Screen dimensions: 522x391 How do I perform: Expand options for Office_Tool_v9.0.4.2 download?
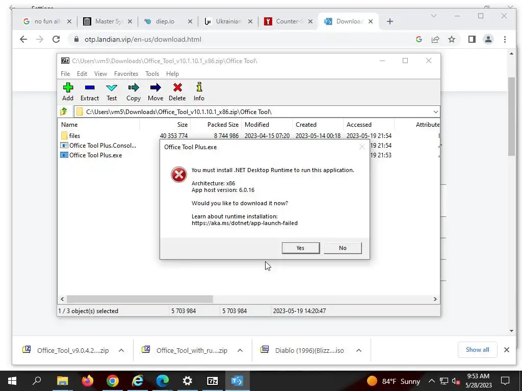click(x=121, y=350)
